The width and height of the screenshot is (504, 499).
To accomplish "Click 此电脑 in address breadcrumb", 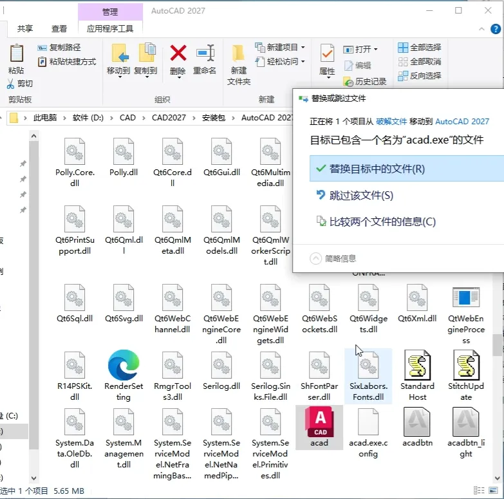I will coord(44,118).
